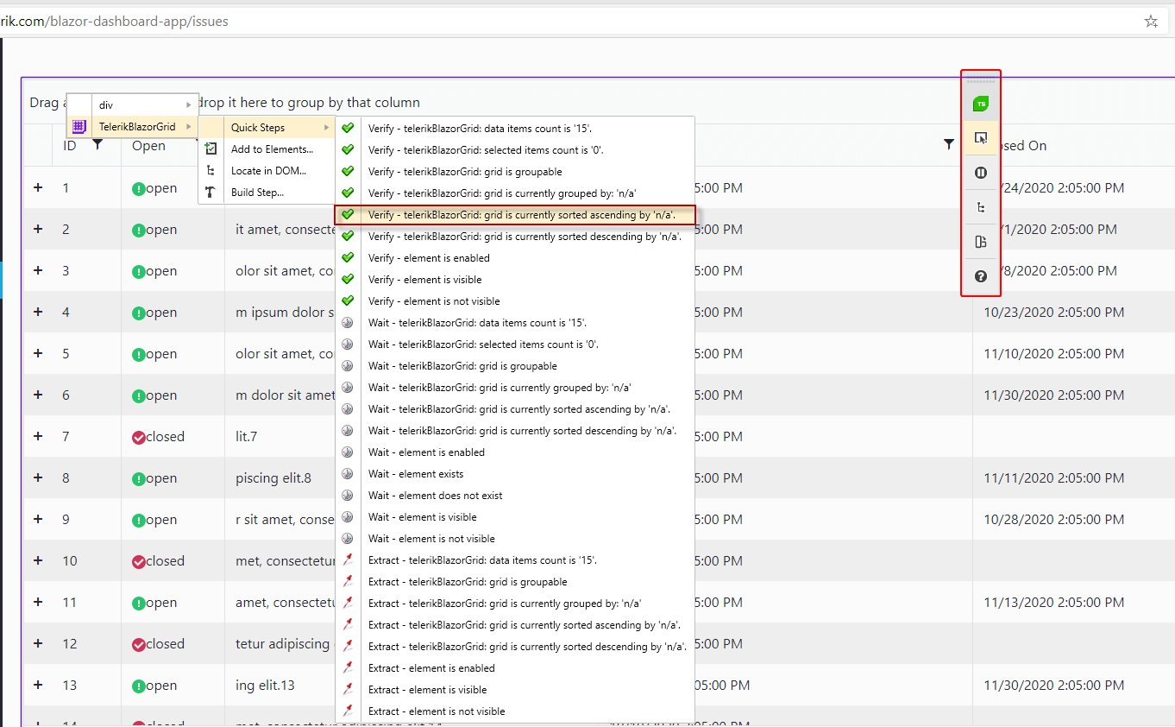Screen dimensions: 1175x727
Task: Click date 11/10/2020 2:05:00 PM in row 5
Action: coord(1053,353)
